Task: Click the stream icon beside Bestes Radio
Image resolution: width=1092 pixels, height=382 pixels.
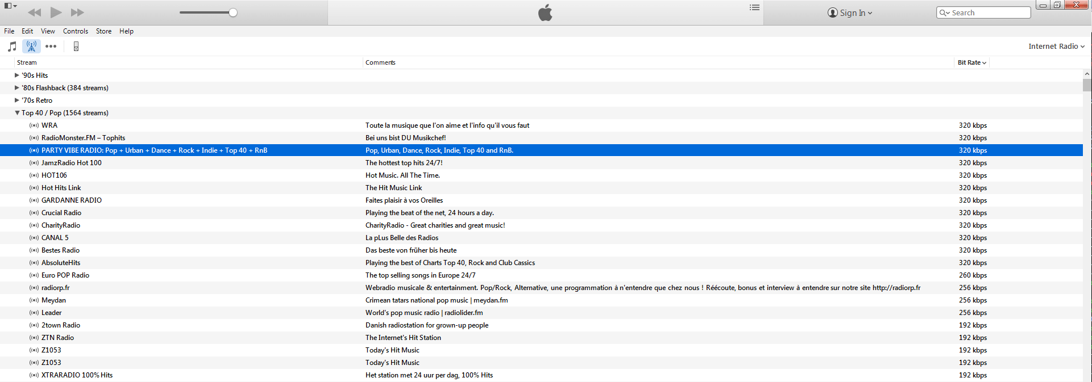Action: tap(34, 250)
